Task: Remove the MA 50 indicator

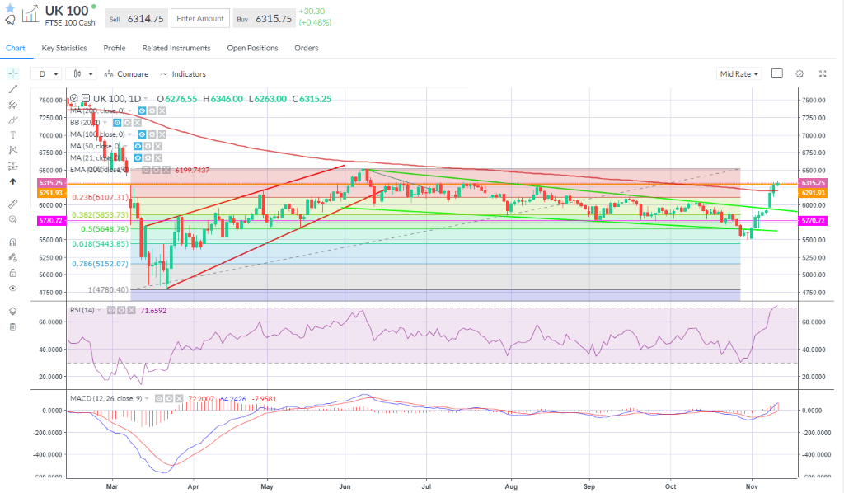Action: point(158,147)
